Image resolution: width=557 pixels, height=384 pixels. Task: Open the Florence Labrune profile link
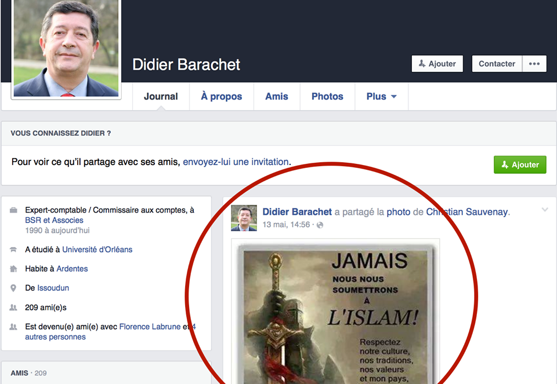150,327
